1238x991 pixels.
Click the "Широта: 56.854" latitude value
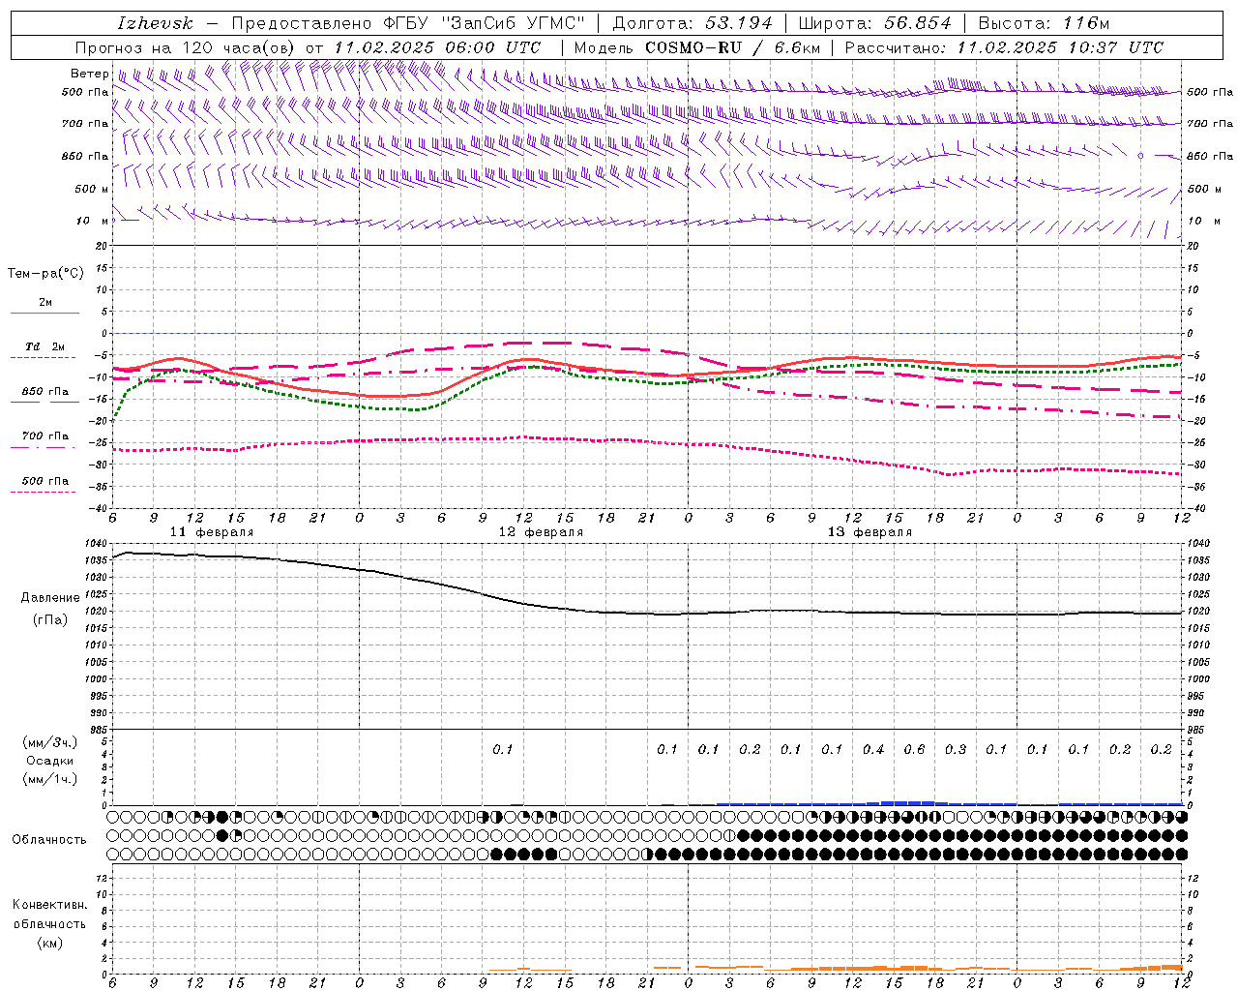(874, 23)
